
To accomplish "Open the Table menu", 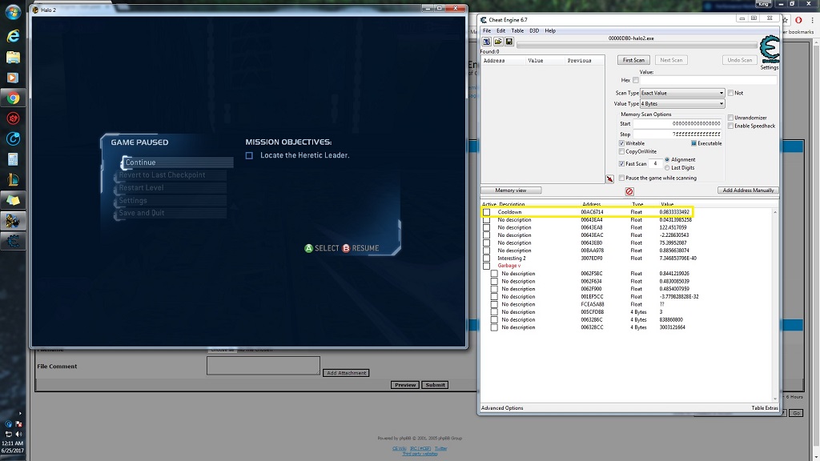I will coord(517,30).
